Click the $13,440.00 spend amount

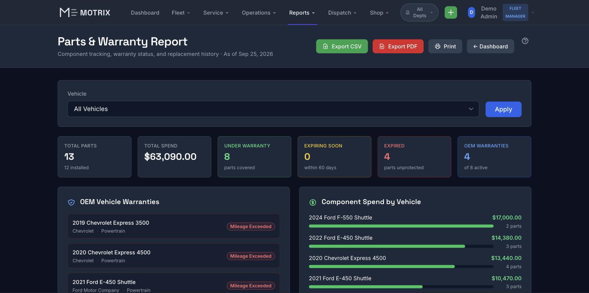point(506,258)
